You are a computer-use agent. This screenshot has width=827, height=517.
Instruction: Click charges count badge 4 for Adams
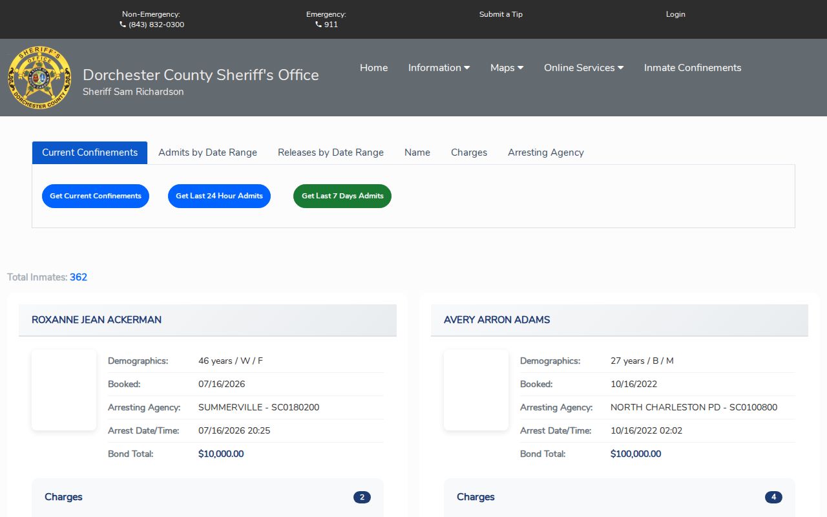click(774, 497)
